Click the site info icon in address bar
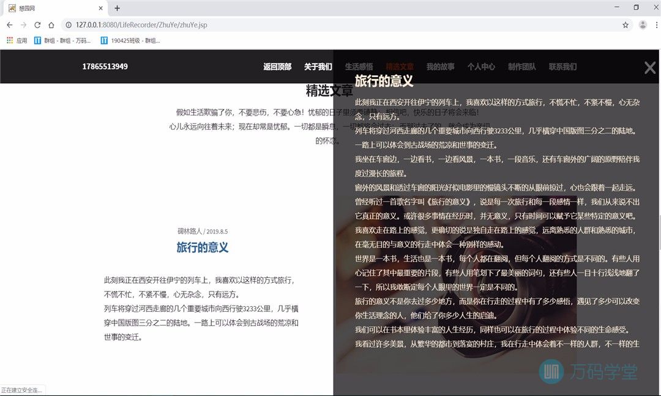 click(x=69, y=25)
